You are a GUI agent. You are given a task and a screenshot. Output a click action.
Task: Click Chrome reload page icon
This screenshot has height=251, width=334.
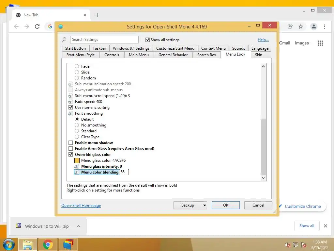(x=37, y=26)
